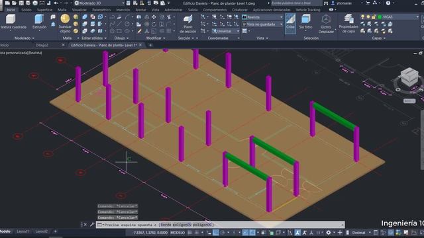Viewport: 424px width, 238px height.
Task: Switch to the Layout1 tab
Action: (23, 231)
